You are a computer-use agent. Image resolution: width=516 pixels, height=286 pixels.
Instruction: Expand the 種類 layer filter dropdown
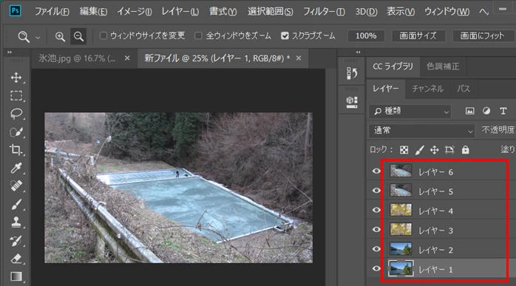point(410,112)
